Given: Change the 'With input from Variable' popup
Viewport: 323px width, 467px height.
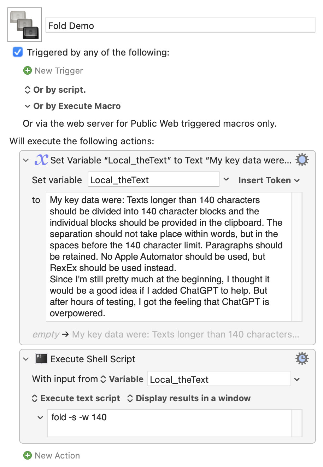Looking at the screenshot, I should click(122, 379).
